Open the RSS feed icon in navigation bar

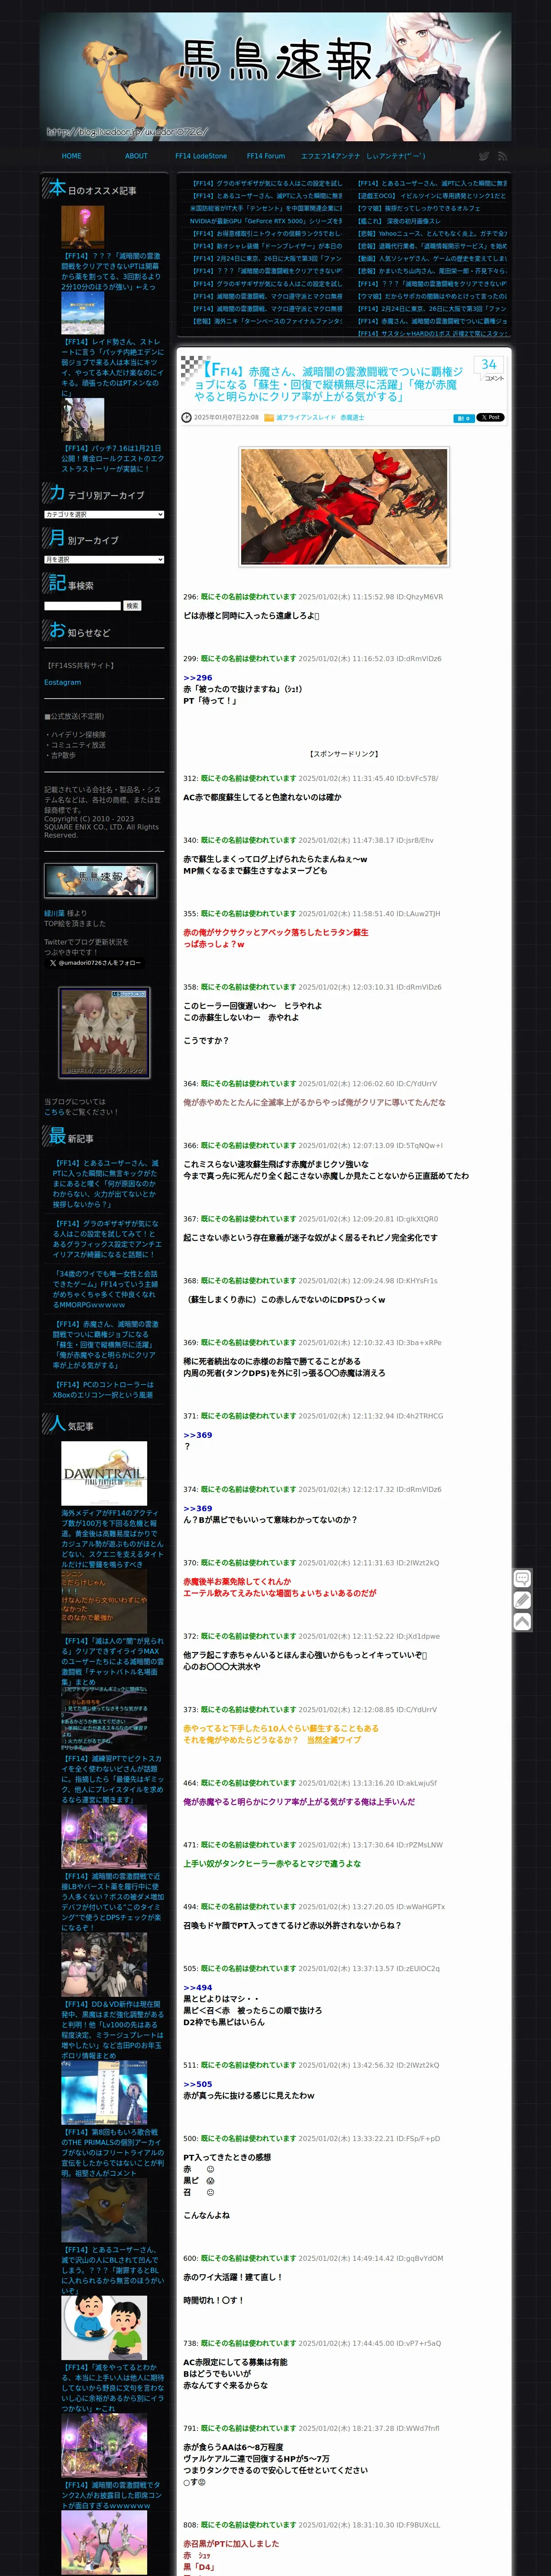point(502,156)
